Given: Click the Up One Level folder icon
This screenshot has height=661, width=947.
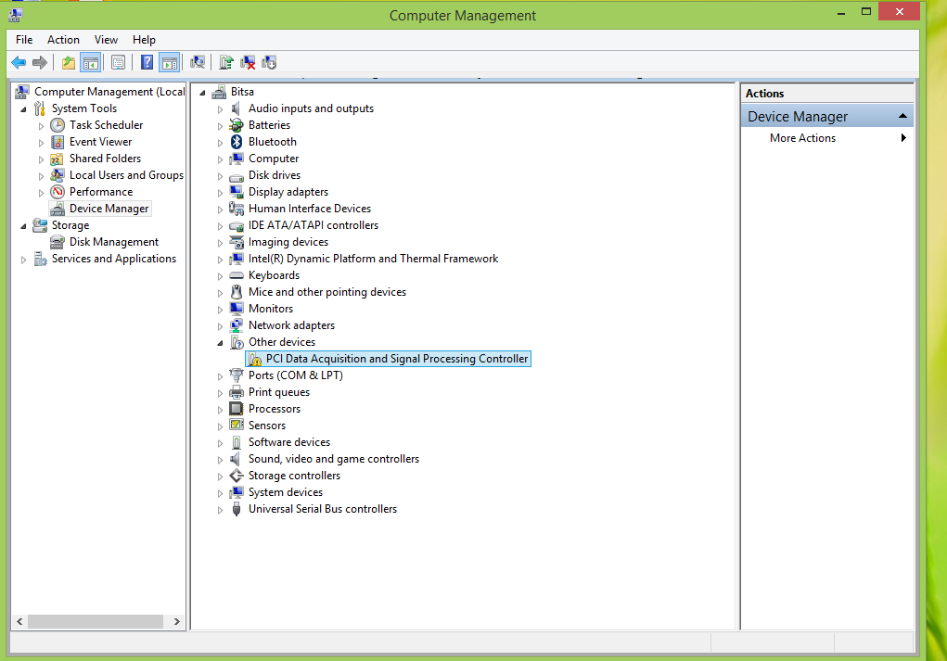Looking at the screenshot, I should (x=69, y=63).
